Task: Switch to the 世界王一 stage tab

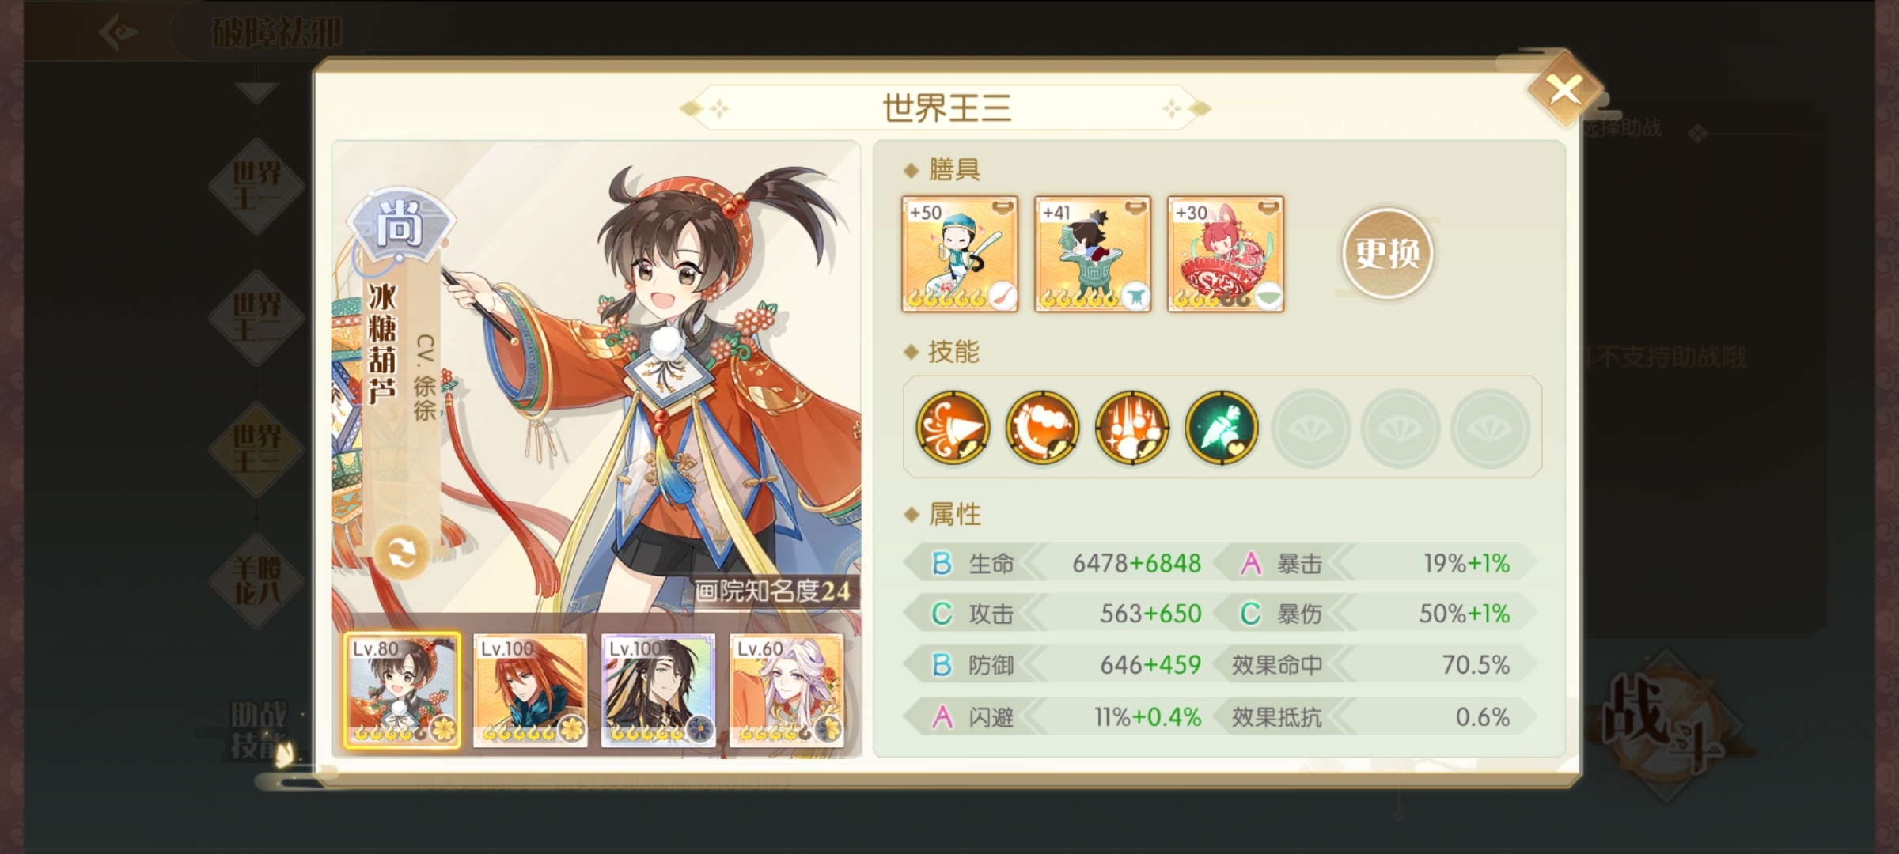Action: point(256,187)
